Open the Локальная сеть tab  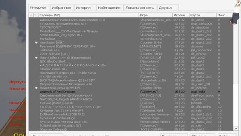140,8
